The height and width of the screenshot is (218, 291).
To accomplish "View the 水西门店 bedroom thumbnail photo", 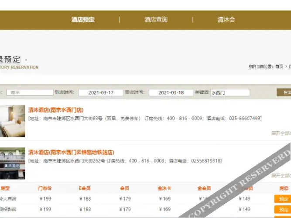I will [12, 121].
